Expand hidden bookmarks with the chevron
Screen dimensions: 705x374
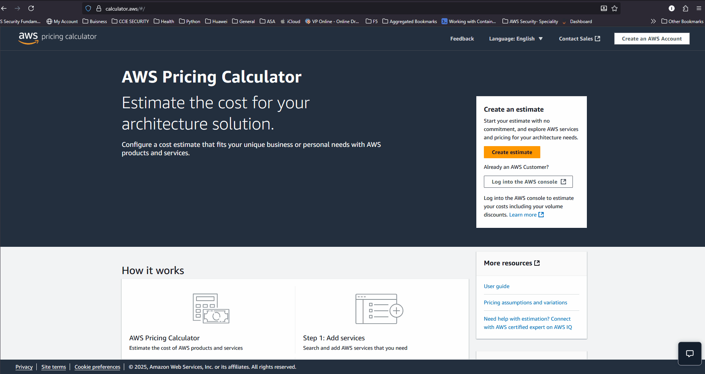(x=653, y=21)
